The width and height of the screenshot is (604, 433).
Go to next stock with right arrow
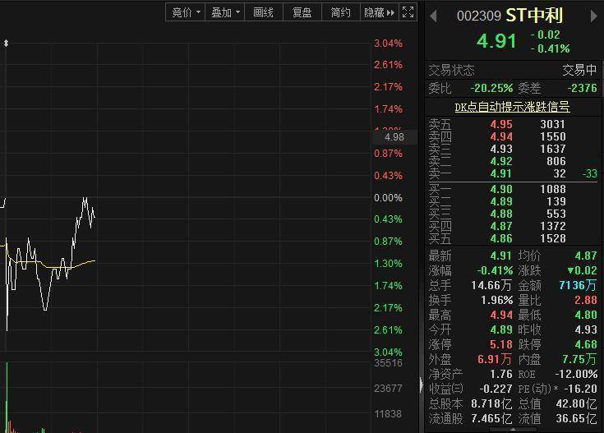point(593,16)
